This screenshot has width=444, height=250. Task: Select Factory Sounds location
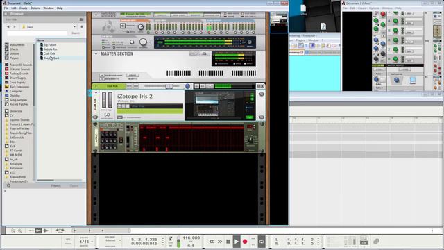(x=19, y=74)
